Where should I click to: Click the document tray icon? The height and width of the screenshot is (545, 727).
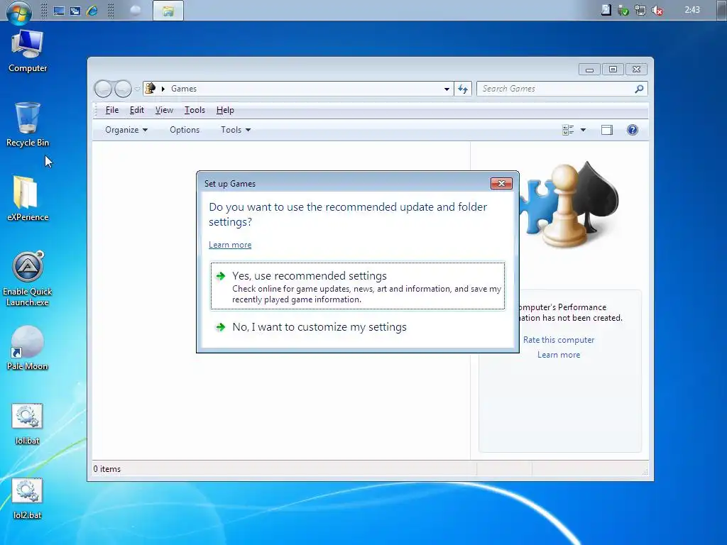pyautogui.click(x=606, y=10)
